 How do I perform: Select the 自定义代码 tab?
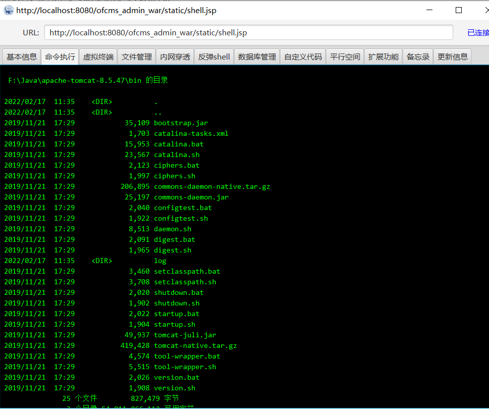[x=303, y=57]
